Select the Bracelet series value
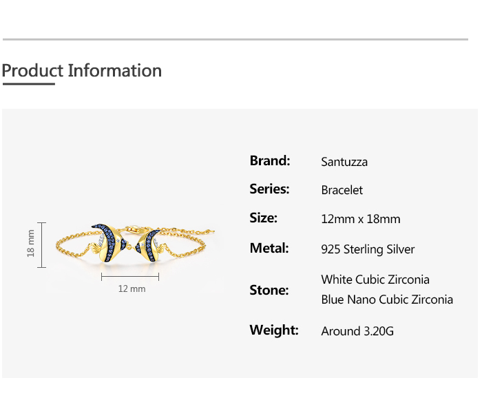Viewport: 482px width, 420px height. coord(342,190)
